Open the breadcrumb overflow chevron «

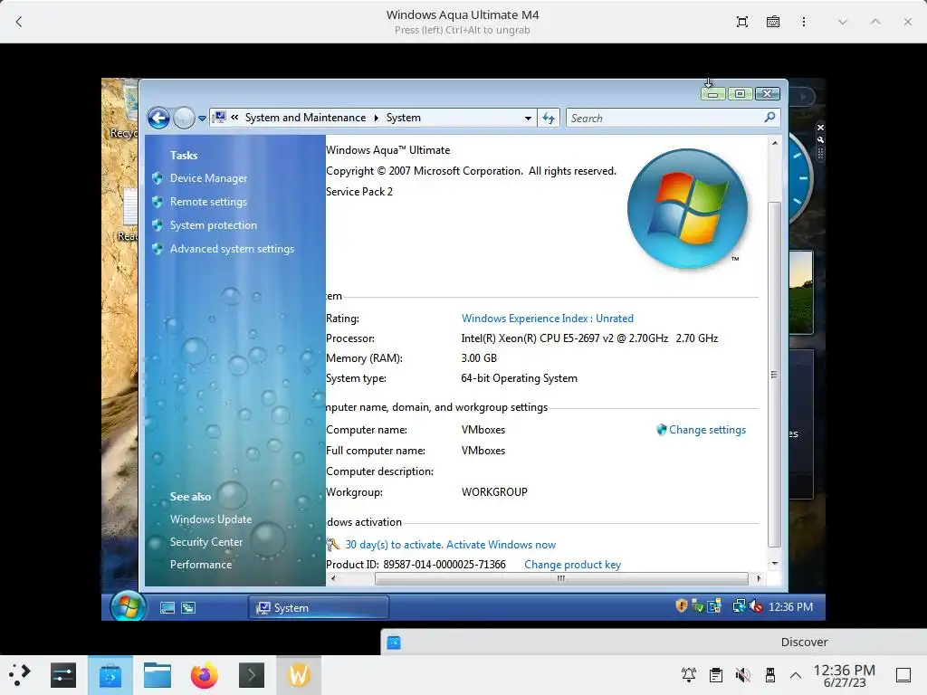coord(234,118)
